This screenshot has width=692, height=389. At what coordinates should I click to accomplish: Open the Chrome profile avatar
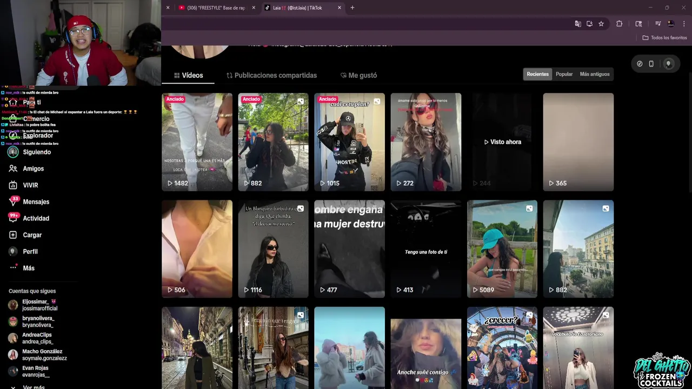tap(671, 24)
